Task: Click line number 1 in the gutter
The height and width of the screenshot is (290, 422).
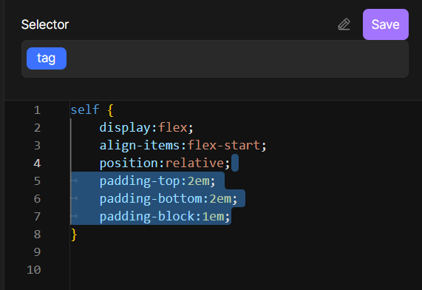Action: tap(37, 110)
